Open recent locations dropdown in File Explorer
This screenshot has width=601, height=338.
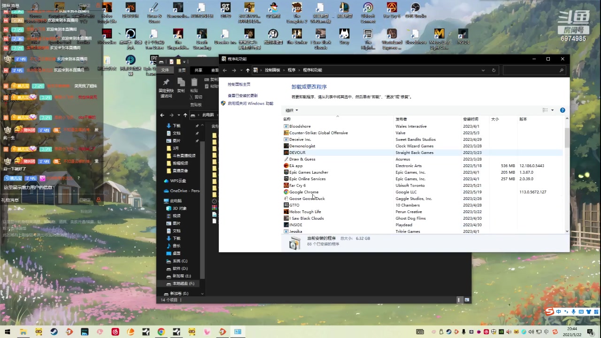pos(178,115)
